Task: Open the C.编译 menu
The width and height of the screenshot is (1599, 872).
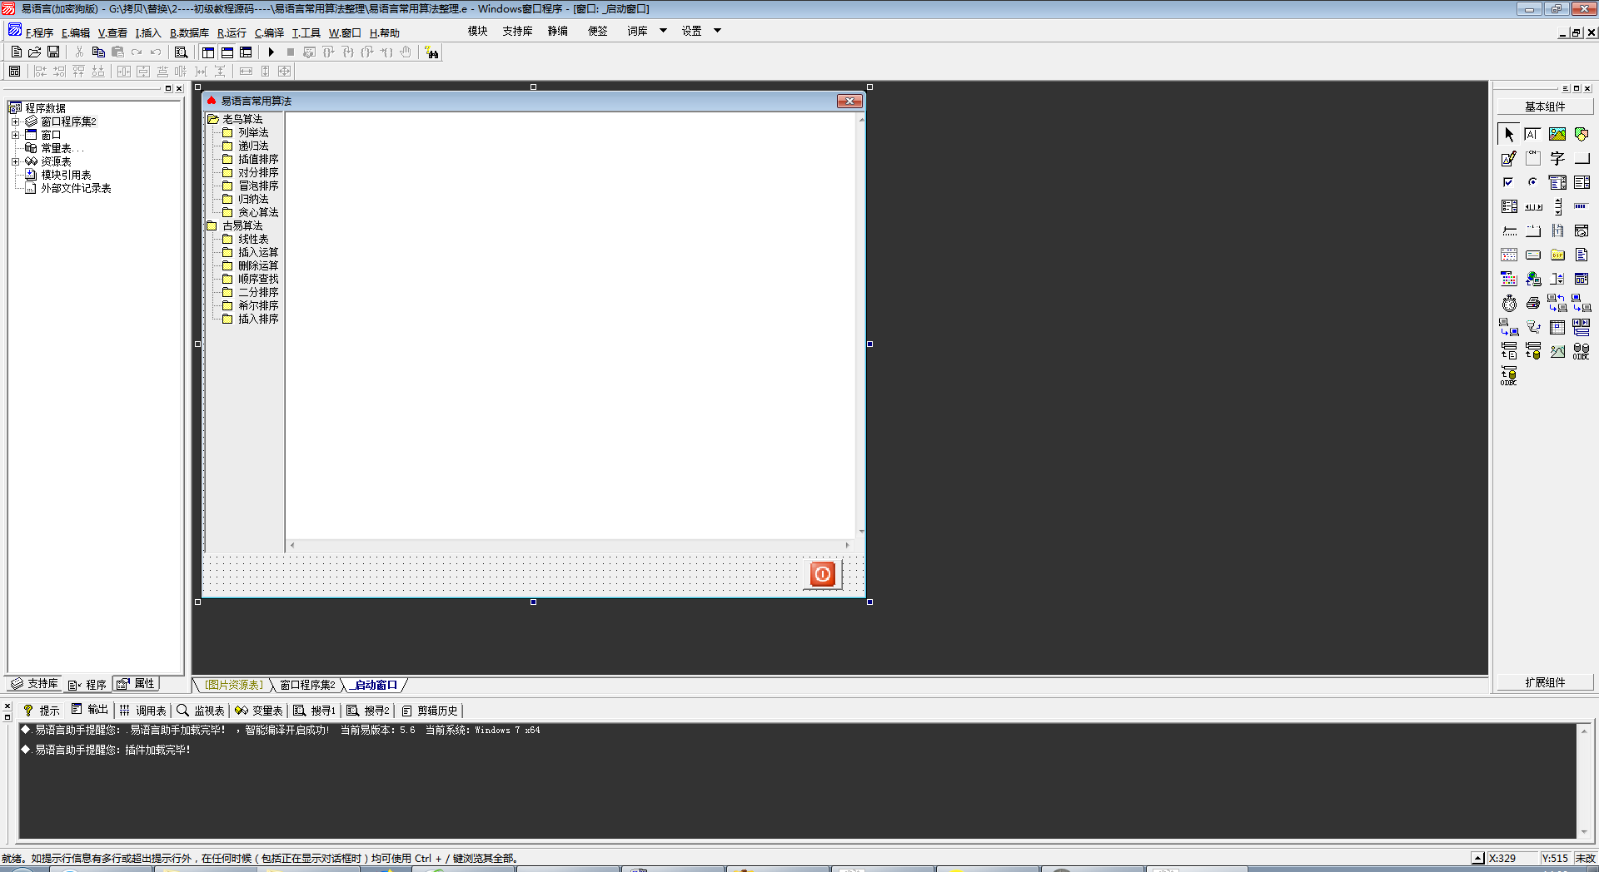Action: [269, 32]
